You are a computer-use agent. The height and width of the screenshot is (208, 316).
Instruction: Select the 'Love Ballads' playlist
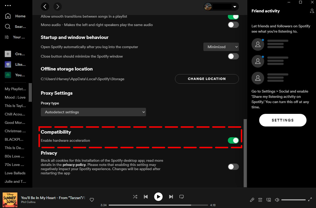pos(15,173)
